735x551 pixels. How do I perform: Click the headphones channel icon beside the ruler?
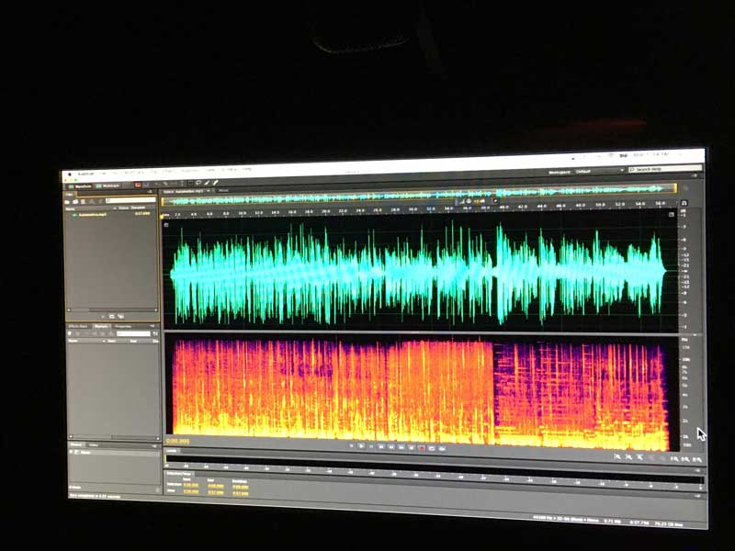(684, 203)
